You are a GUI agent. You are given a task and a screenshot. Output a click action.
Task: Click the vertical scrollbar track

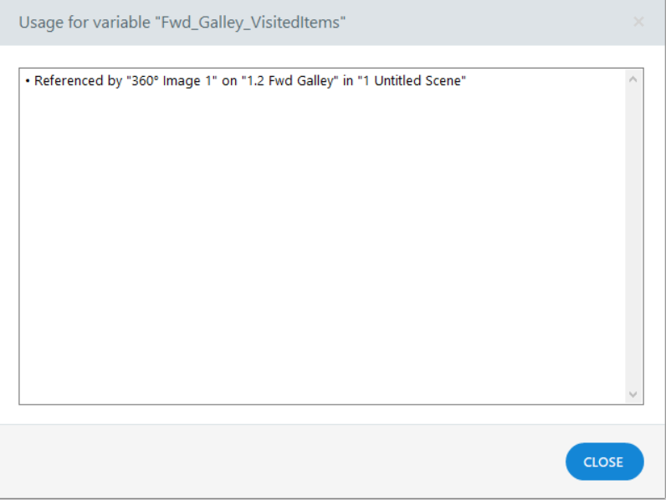coord(633,234)
